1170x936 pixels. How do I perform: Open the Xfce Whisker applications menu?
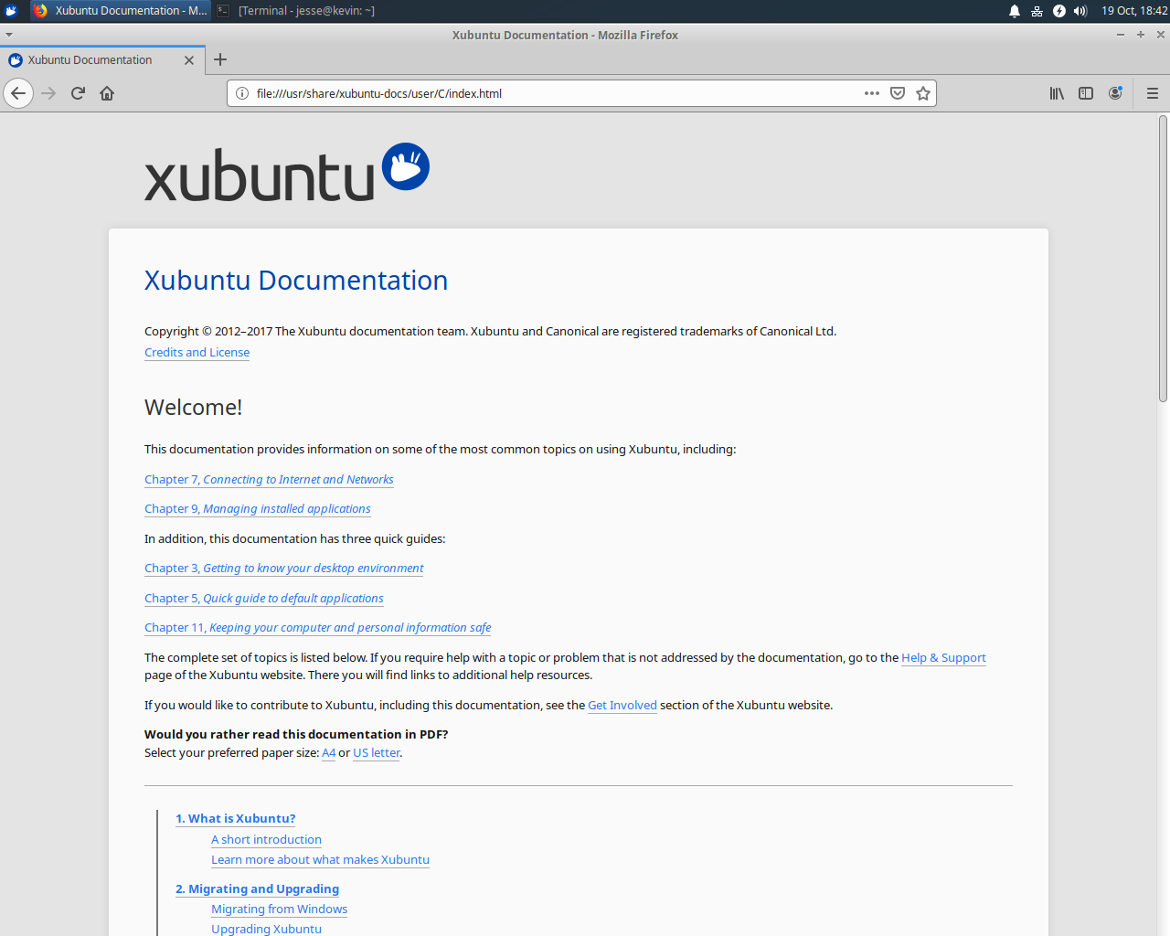point(11,11)
